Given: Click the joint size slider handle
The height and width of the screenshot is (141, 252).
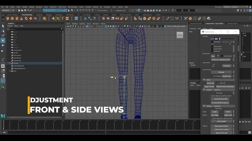Looking at the screenshot, I should 220,39.
